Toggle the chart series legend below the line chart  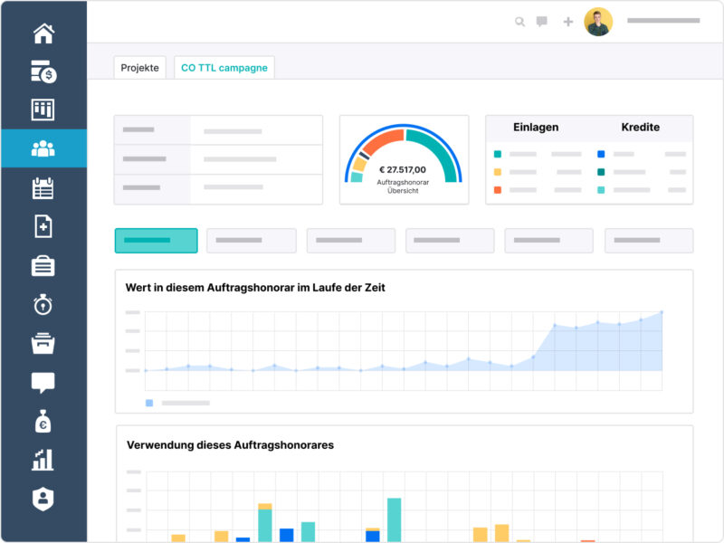pos(151,401)
